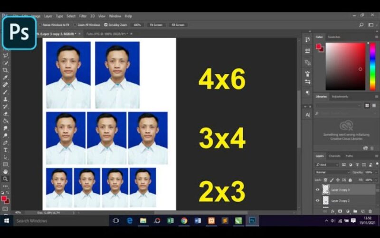The height and width of the screenshot is (238, 380).
Task: Create new fill or adjustment layer
Action: coord(348,211)
